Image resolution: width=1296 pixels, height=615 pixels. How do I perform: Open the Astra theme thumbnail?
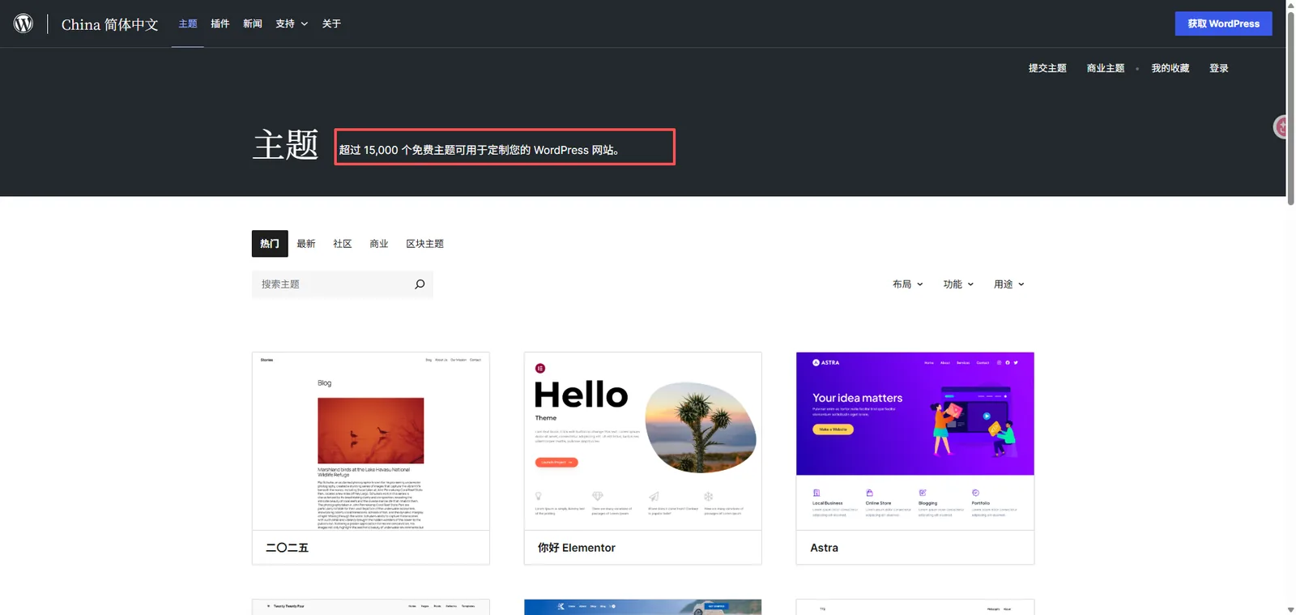click(915, 442)
